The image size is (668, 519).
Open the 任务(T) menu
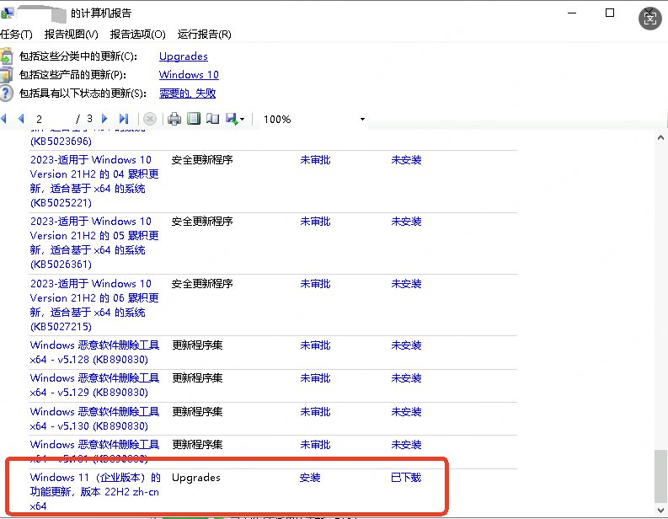point(16,35)
